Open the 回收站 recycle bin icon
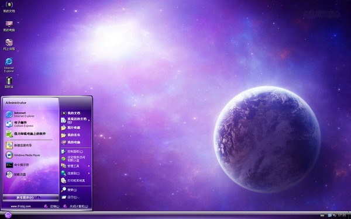351x219 pixels. [9, 82]
